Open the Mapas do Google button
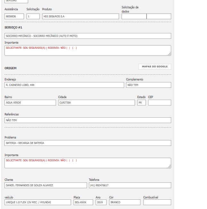This screenshot has height=209, width=207. pyautogui.click(x=155, y=67)
